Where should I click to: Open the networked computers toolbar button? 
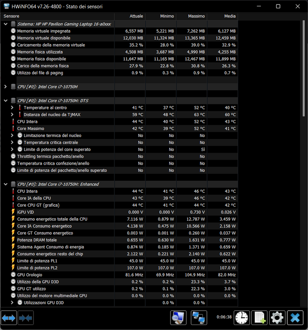199,318
